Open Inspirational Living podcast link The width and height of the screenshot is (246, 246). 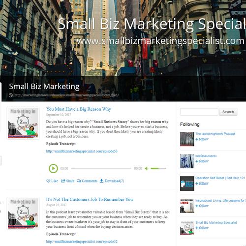tap(220, 201)
